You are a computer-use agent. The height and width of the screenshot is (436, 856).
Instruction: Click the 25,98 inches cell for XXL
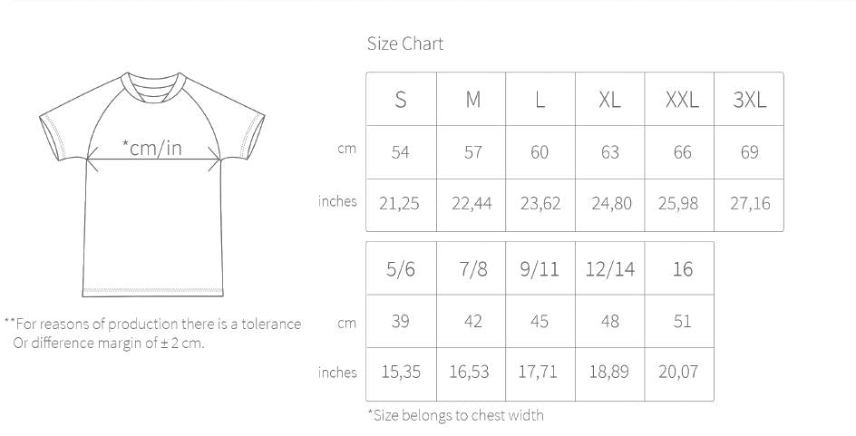point(679,205)
